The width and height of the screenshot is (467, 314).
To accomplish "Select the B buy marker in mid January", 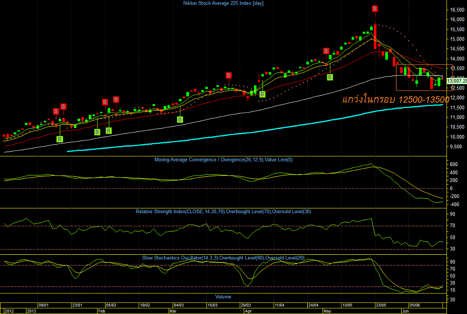I will click(x=60, y=139).
